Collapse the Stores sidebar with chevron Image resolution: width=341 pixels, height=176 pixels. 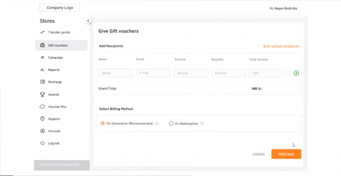[88, 21]
